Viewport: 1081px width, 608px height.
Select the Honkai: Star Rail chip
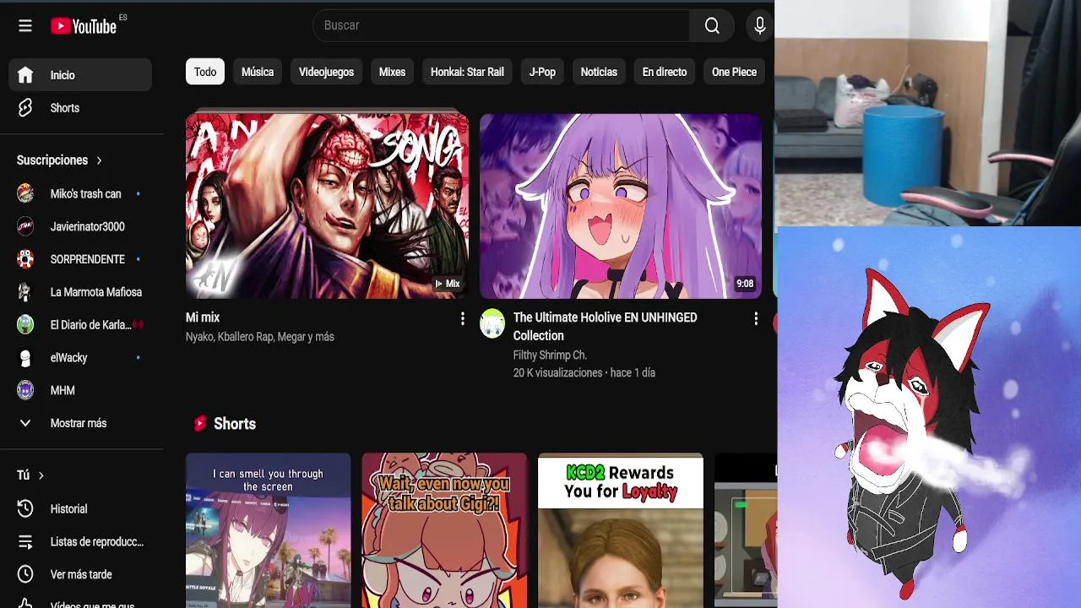[467, 72]
